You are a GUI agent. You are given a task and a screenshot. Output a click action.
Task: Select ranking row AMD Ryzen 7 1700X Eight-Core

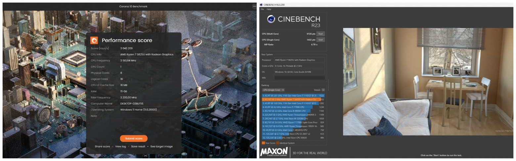(293, 122)
